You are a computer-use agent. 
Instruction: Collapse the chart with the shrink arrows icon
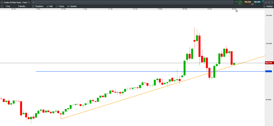click(x=266, y=3)
